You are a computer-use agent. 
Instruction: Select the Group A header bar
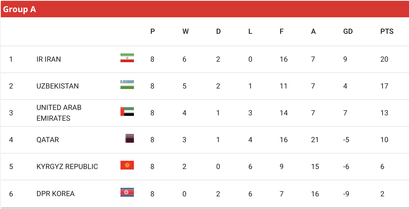(205, 9)
